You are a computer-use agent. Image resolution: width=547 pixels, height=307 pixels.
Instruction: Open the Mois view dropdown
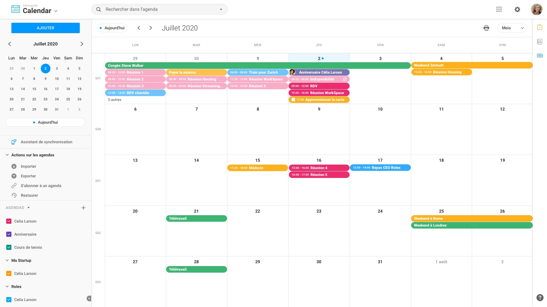tap(512, 28)
